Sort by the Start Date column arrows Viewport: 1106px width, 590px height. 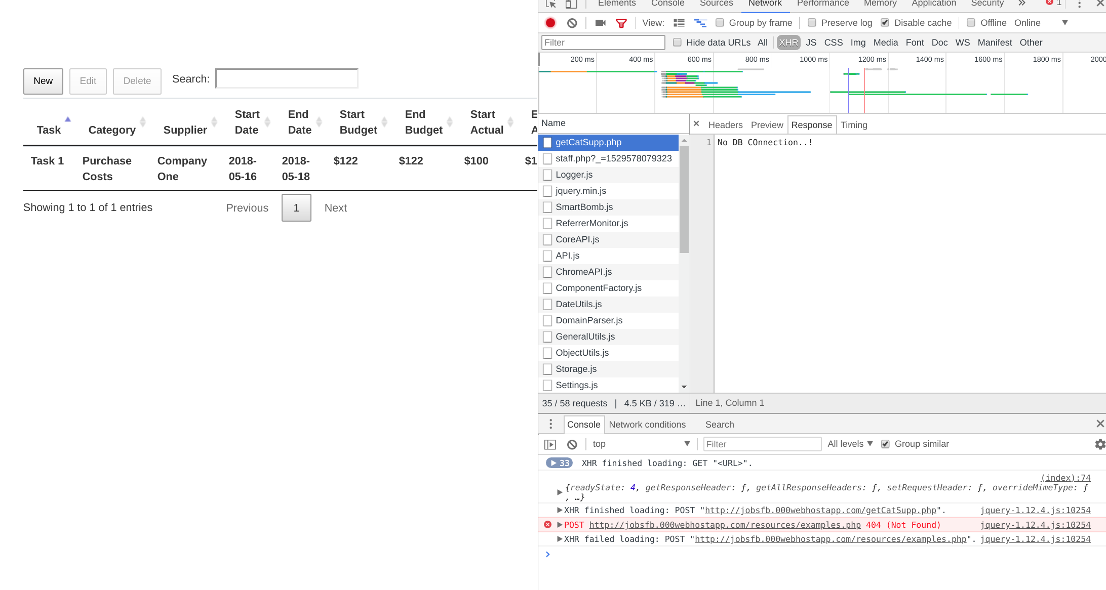coord(267,122)
